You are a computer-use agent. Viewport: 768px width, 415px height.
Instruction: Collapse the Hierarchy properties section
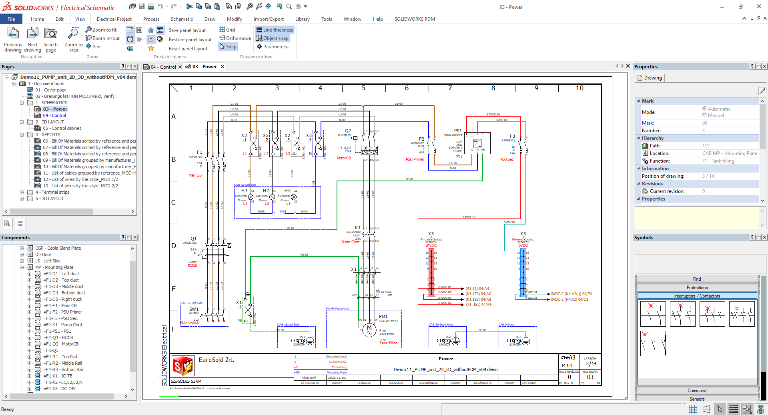(638, 138)
